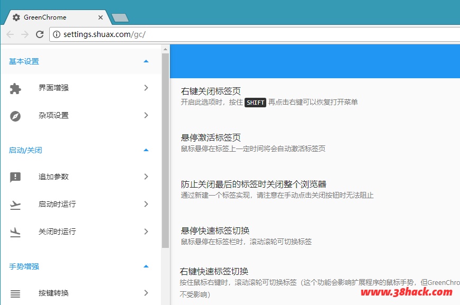Click the lines icon beside 按键转换

[x=15, y=293]
